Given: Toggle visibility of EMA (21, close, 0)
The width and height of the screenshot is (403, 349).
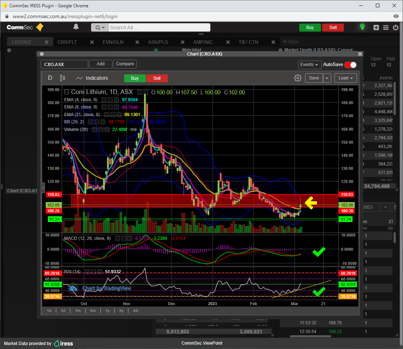Looking at the screenshot, I should click(x=107, y=115).
